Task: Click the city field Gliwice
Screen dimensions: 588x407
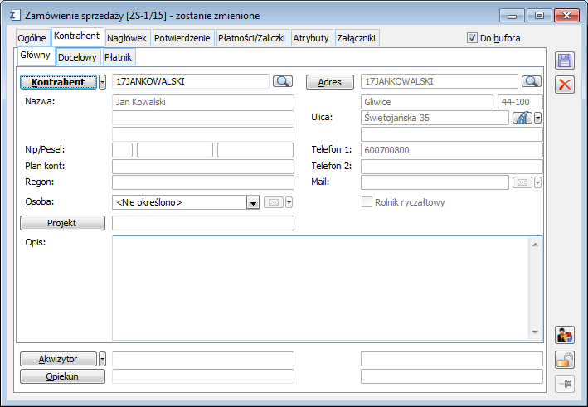Action: [427, 102]
